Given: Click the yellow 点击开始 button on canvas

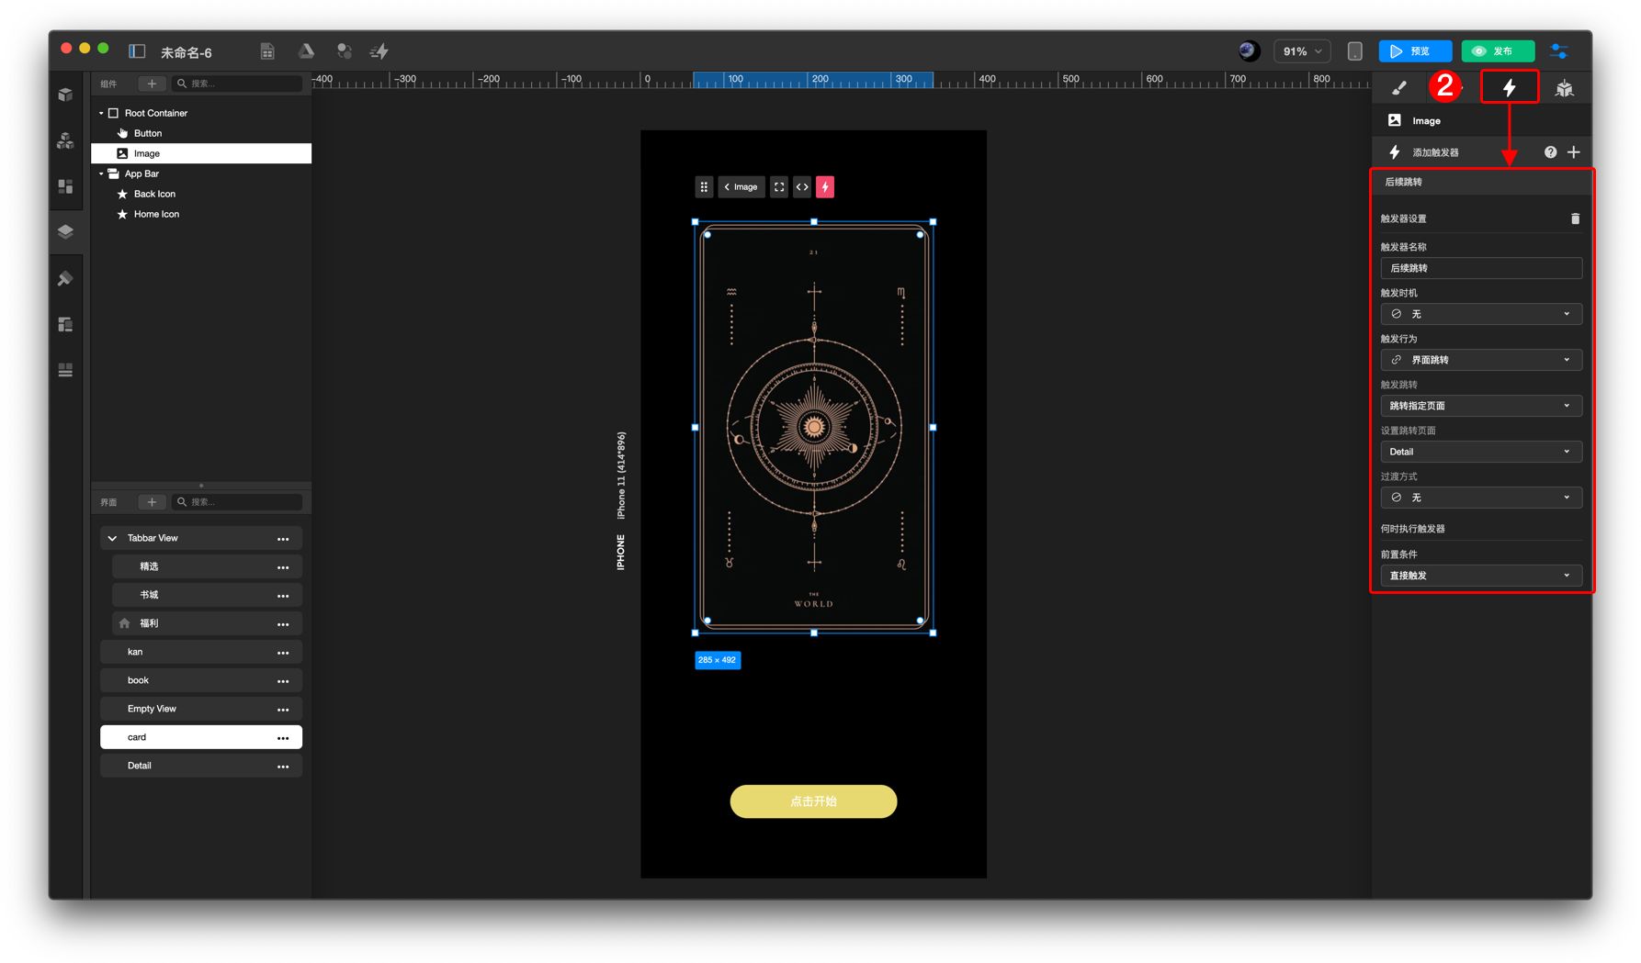Looking at the screenshot, I should click(813, 801).
